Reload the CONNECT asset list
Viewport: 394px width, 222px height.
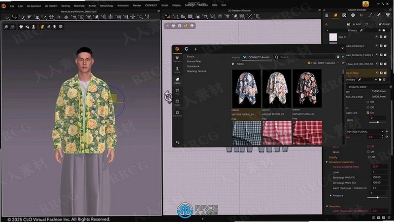coord(343,63)
